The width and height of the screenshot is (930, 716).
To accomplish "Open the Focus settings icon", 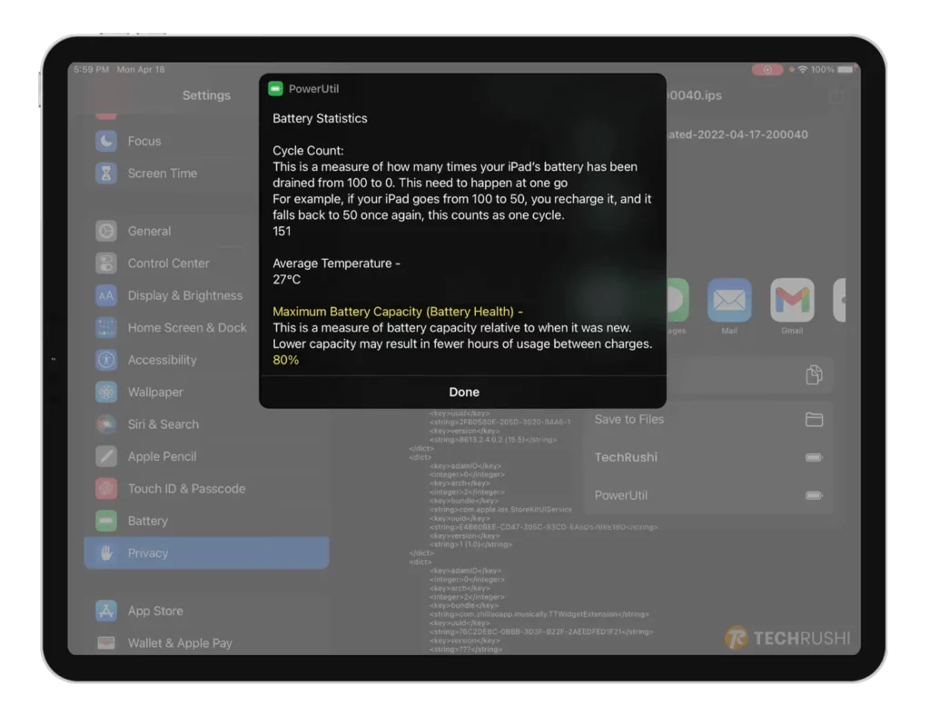I will click(x=106, y=141).
